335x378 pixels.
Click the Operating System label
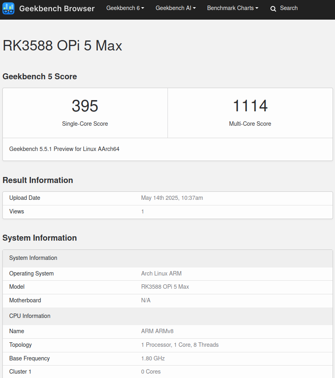(x=31, y=273)
